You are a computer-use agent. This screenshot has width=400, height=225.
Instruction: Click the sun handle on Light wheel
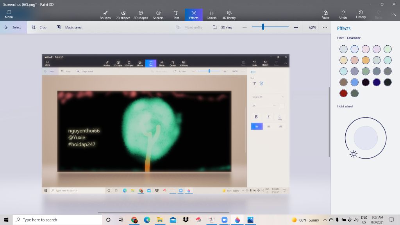(353, 154)
